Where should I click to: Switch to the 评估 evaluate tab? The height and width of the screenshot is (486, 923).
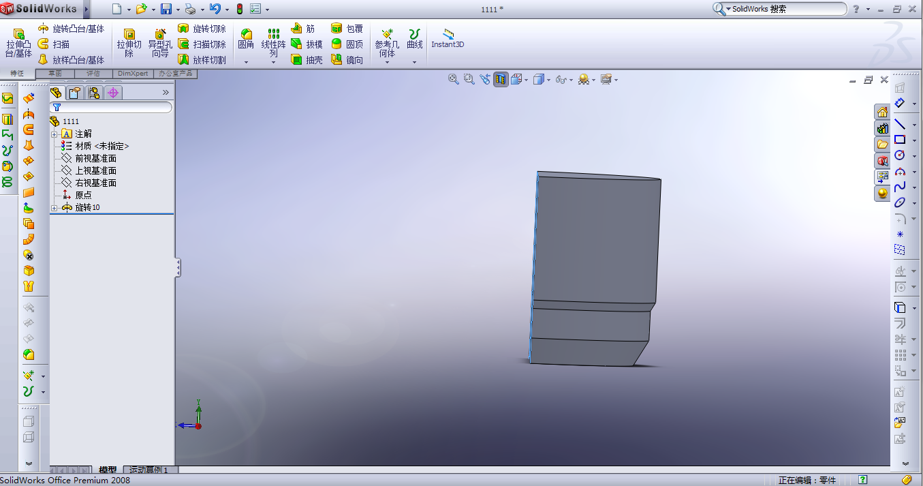[93, 73]
